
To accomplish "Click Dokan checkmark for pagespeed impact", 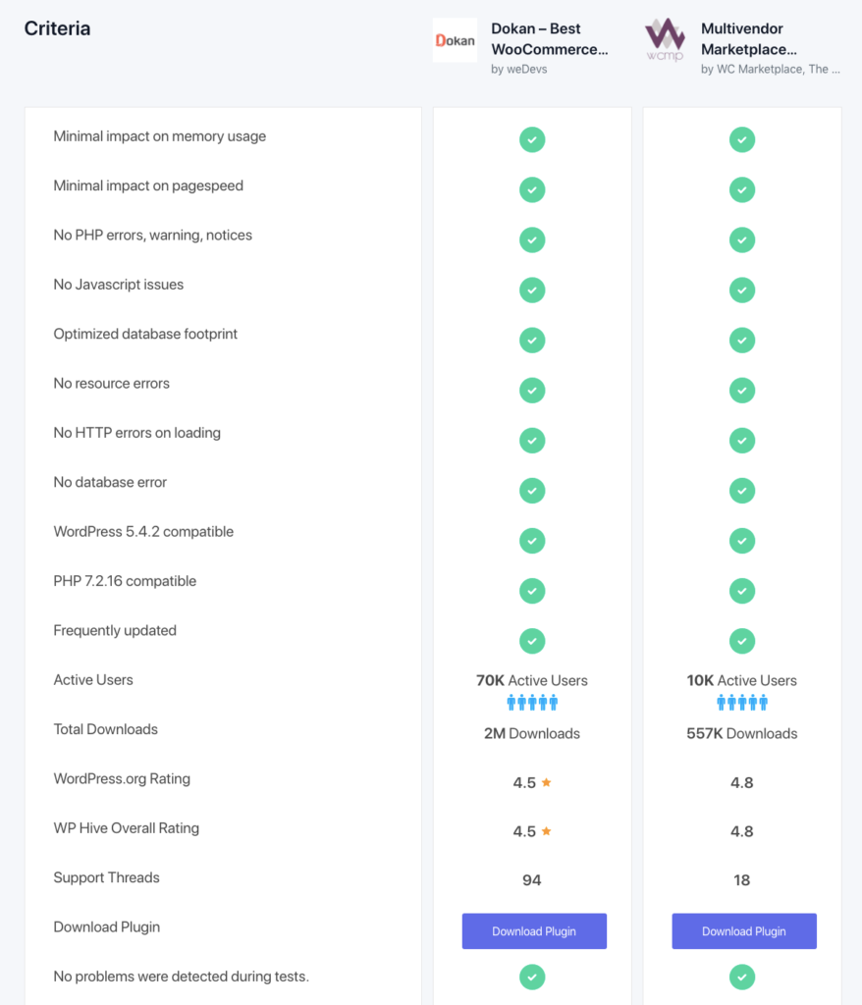I will click(532, 189).
